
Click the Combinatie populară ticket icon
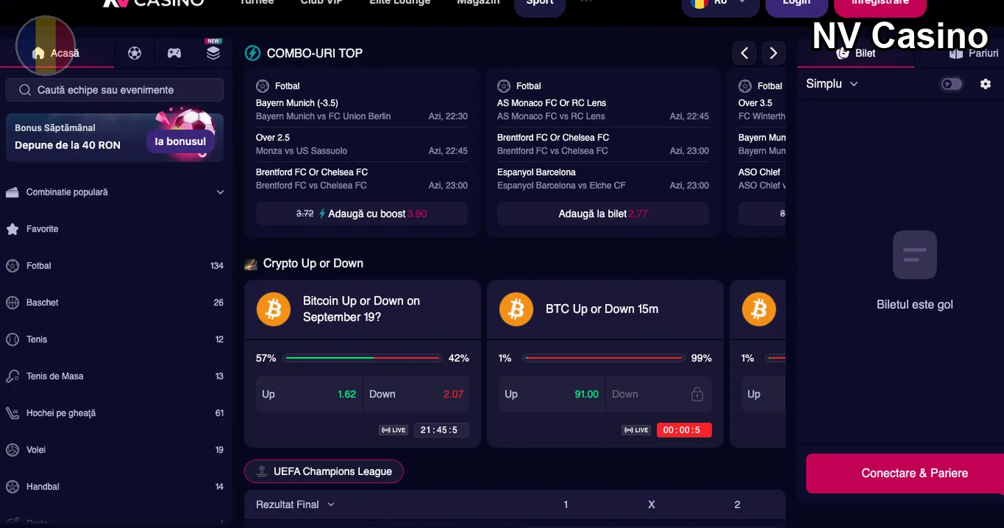click(x=13, y=193)
